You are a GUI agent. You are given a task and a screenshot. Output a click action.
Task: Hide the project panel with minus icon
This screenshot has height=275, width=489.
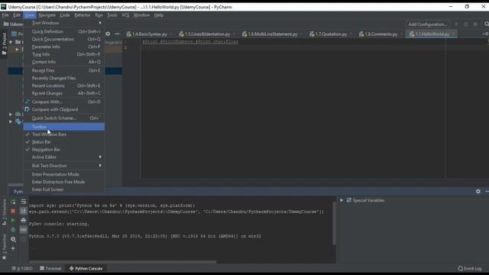(117, 34)
